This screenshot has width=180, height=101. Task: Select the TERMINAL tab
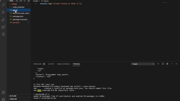(x=76, y=64)
